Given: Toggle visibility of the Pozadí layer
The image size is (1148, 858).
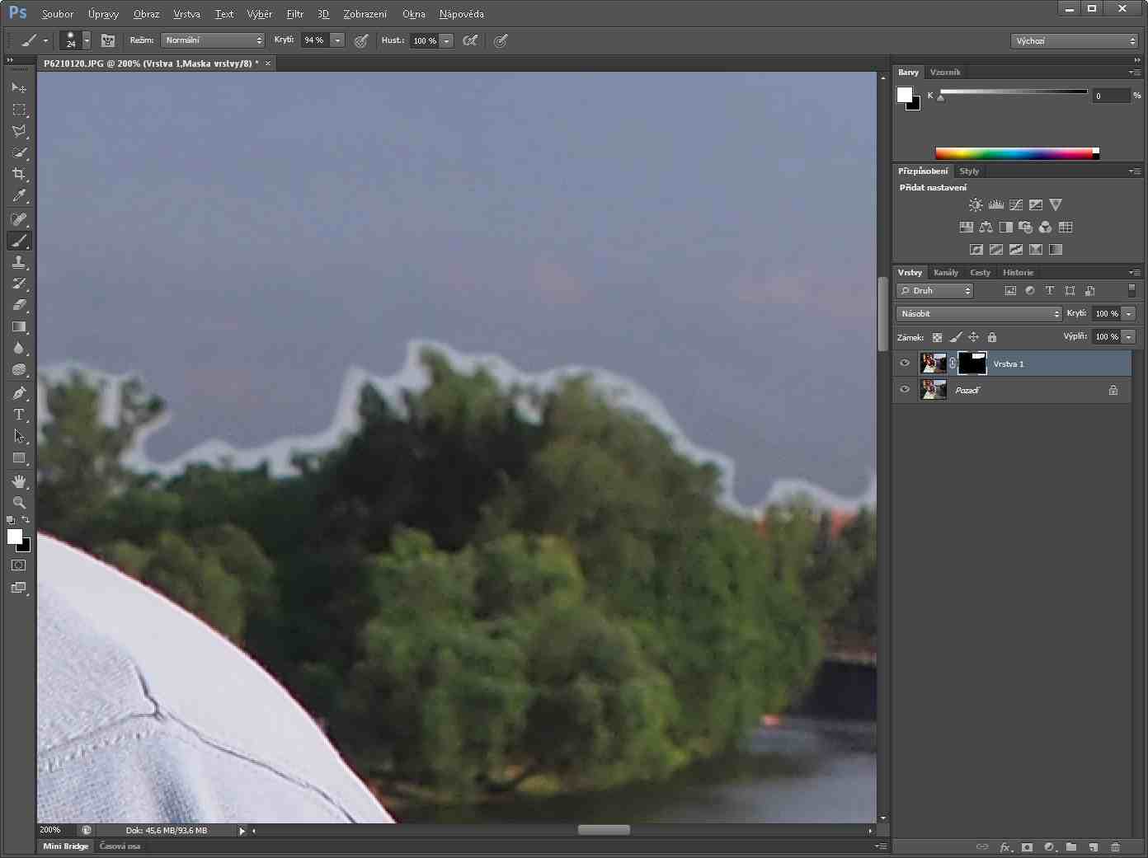Looking at the screenshot, I should tap(905, 390).
